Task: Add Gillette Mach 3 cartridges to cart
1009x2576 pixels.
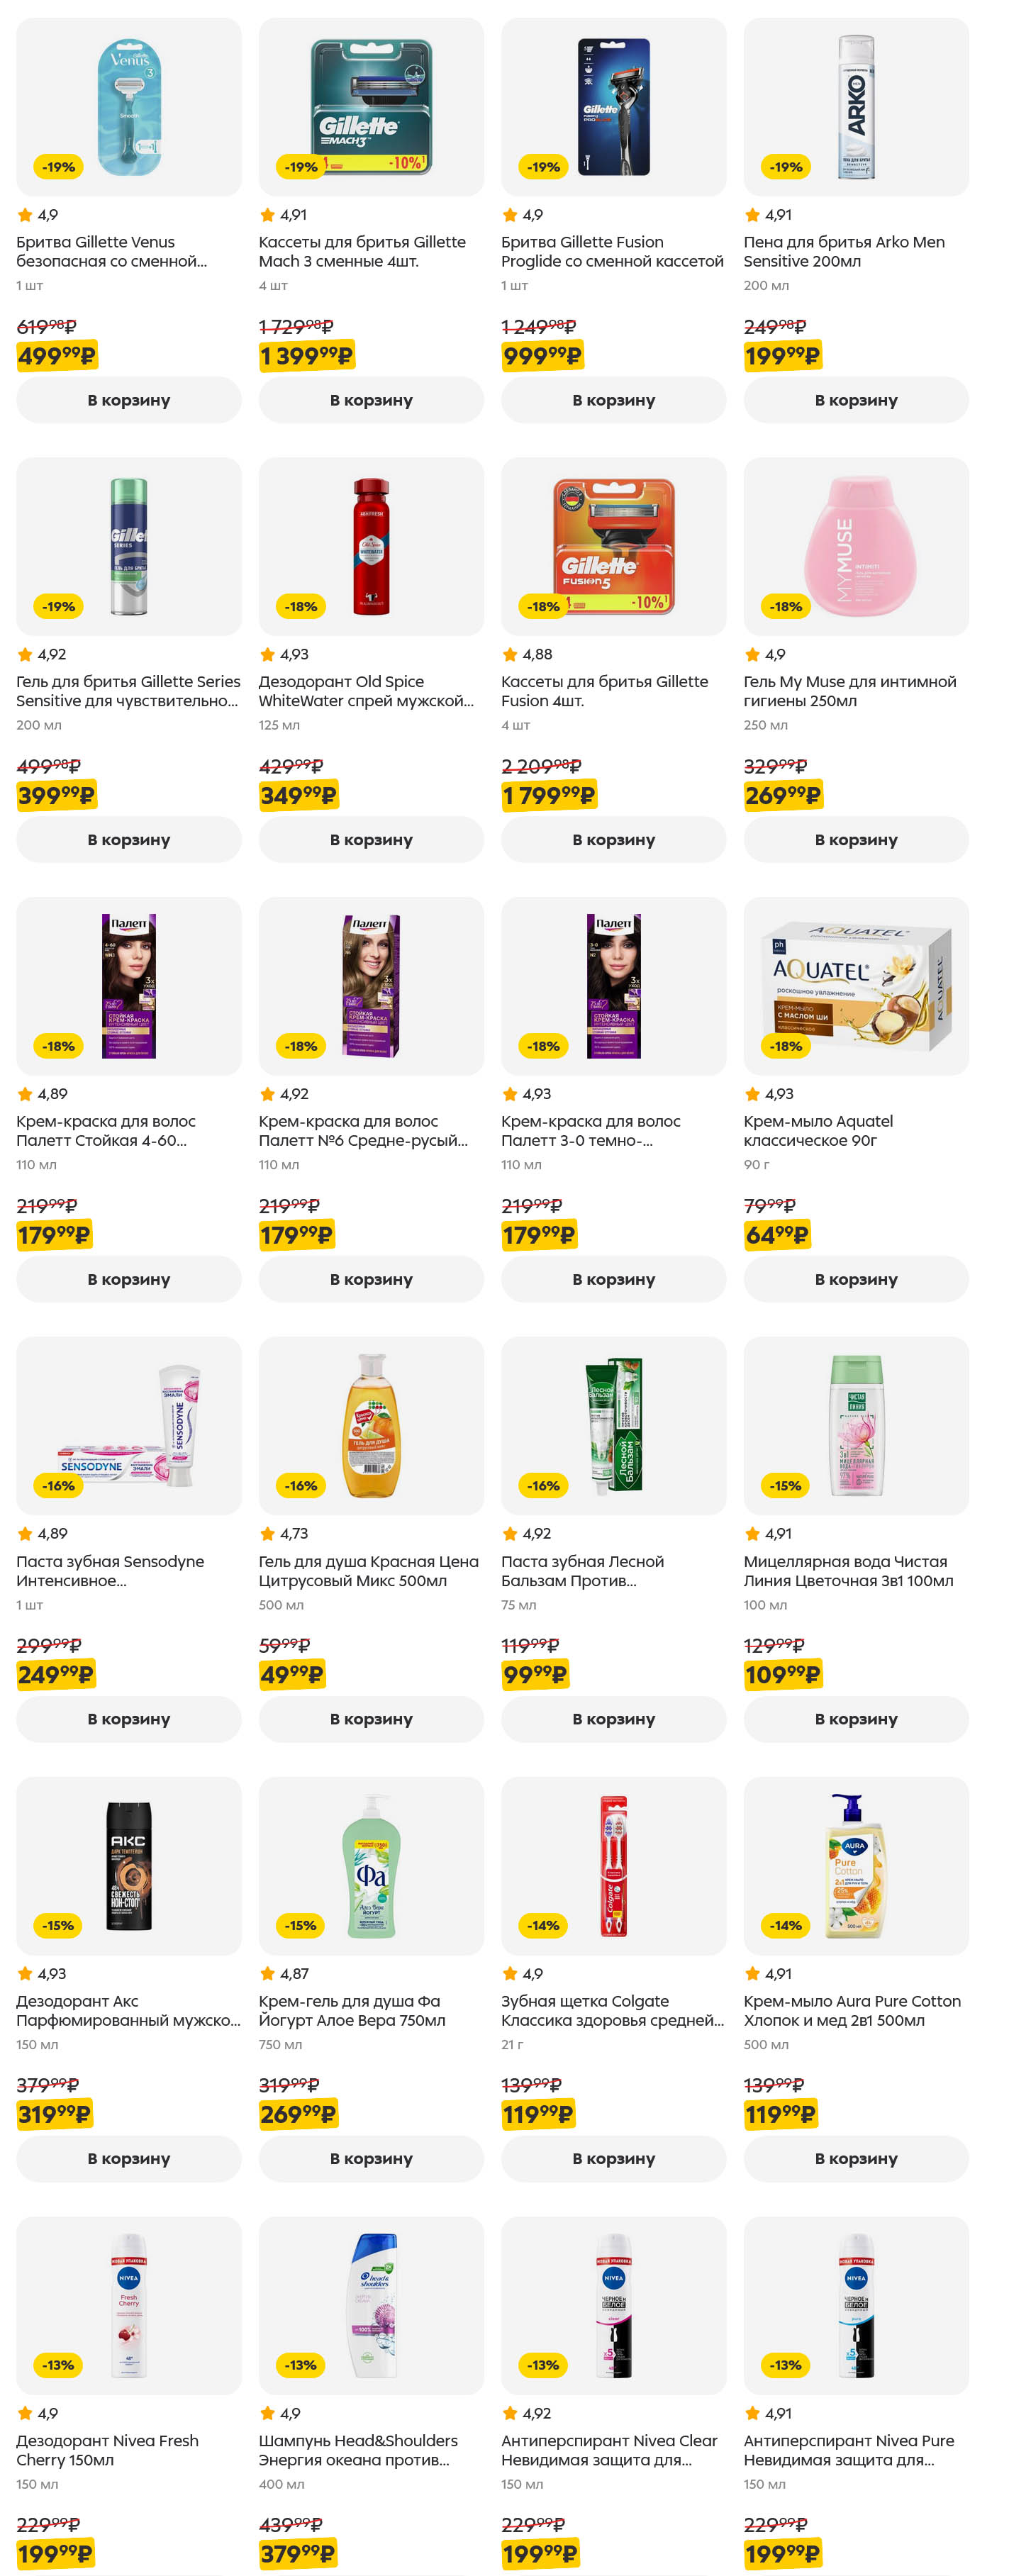Action: (371, 400)
